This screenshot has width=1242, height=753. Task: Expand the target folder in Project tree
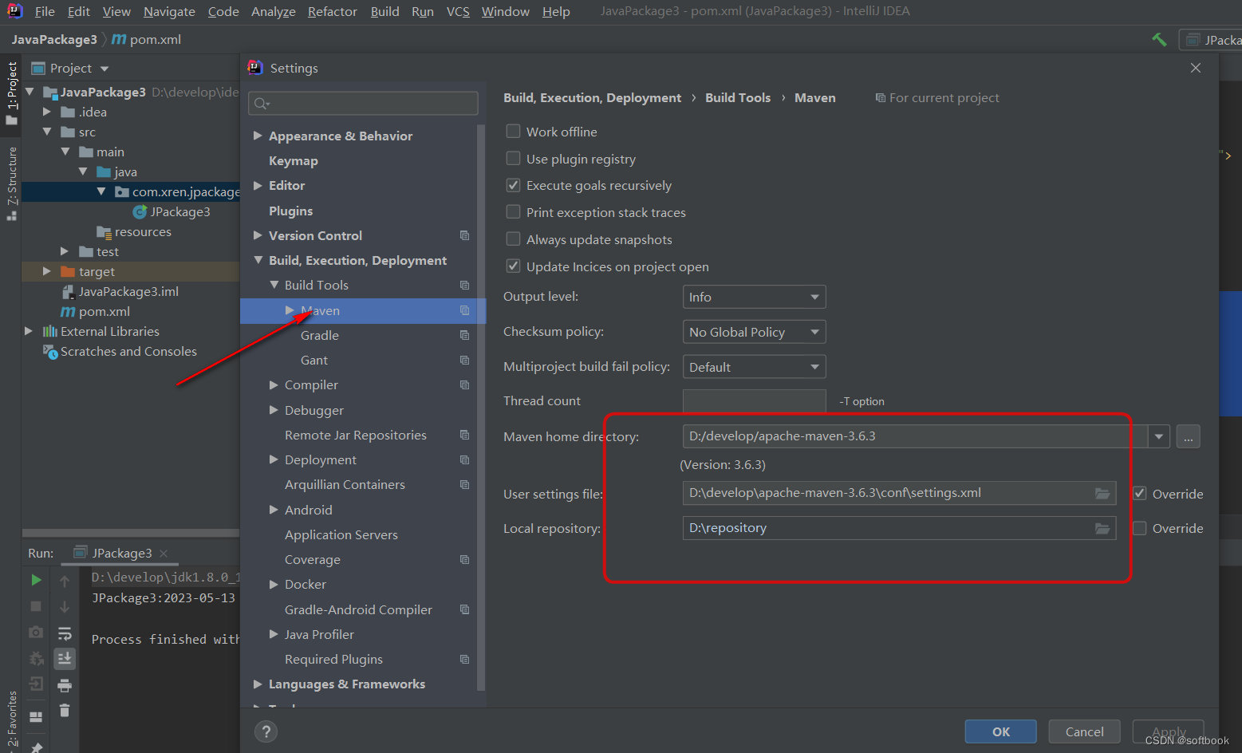pyautogui.click(x=47, y=271)
